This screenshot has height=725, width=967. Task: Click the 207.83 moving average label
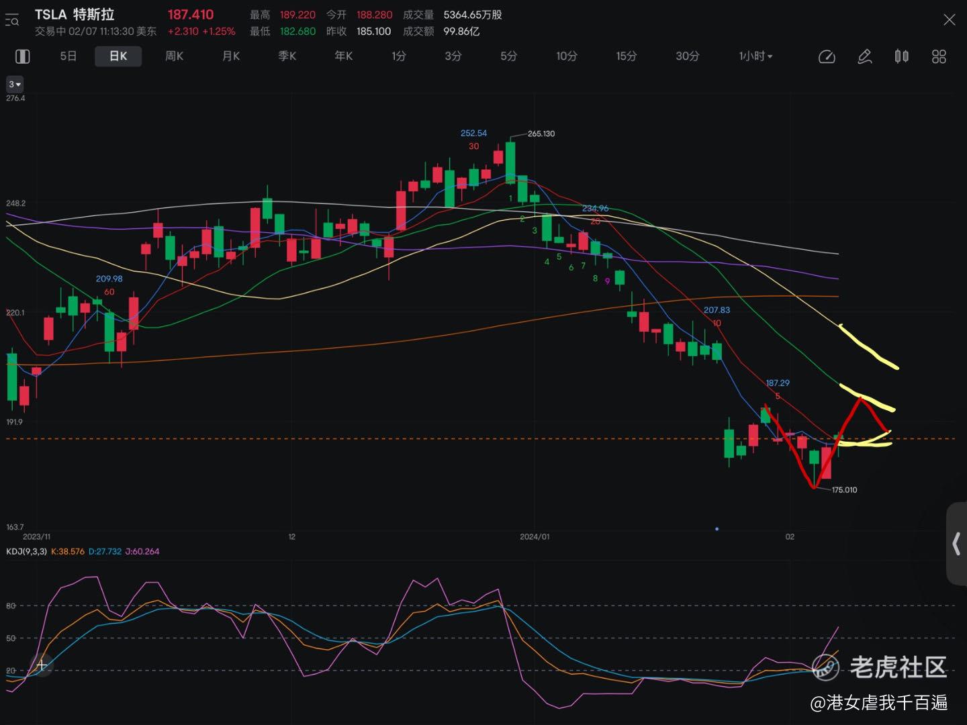click(717, 310)
